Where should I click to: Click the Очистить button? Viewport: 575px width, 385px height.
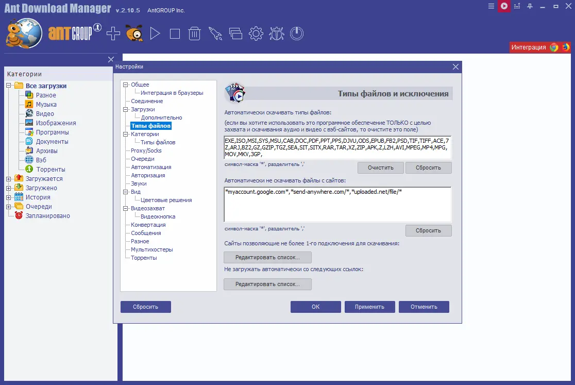381,168
